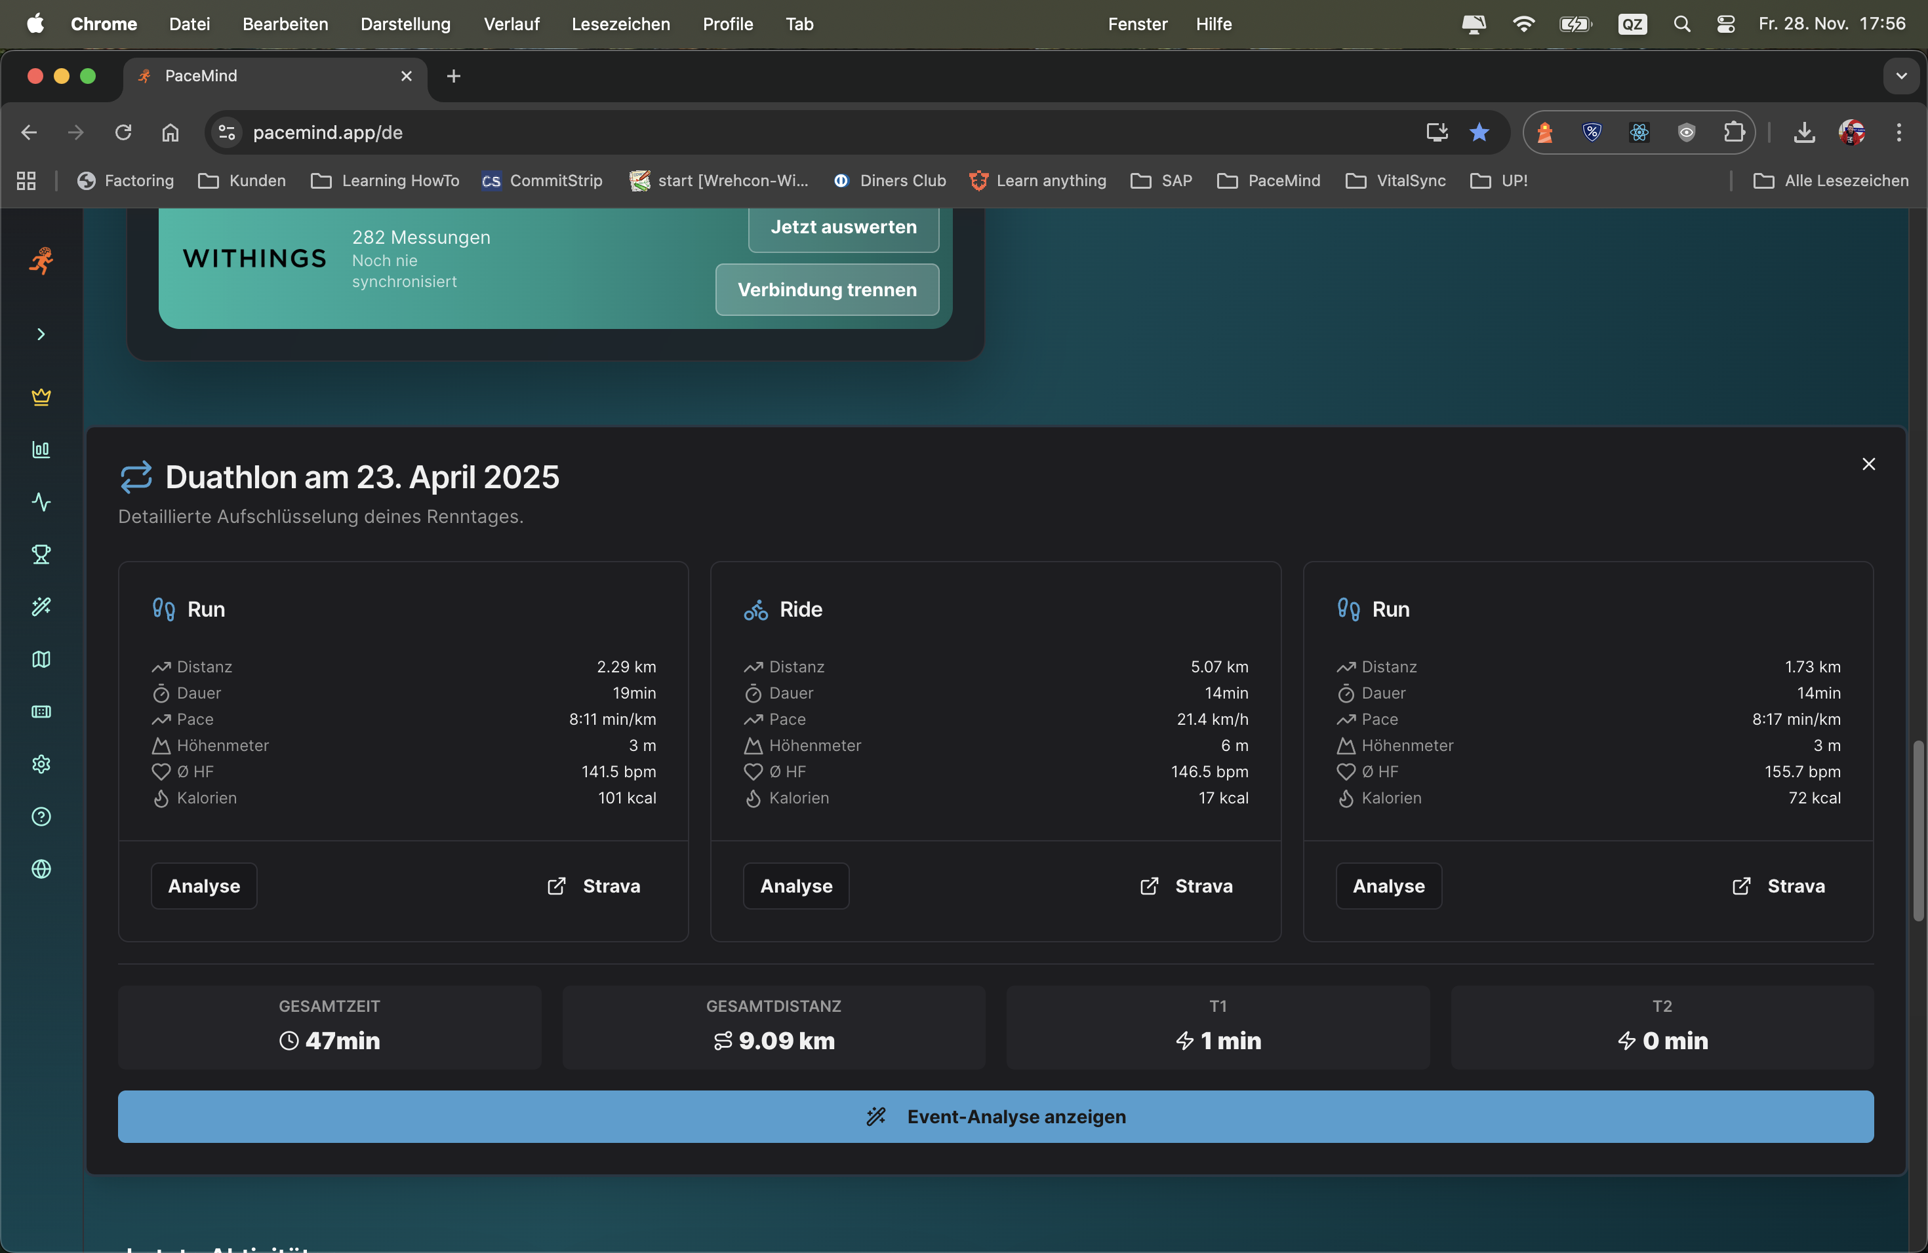
Task: Click the page vertical scrollbar thumb
Action: coord(1918,830)
